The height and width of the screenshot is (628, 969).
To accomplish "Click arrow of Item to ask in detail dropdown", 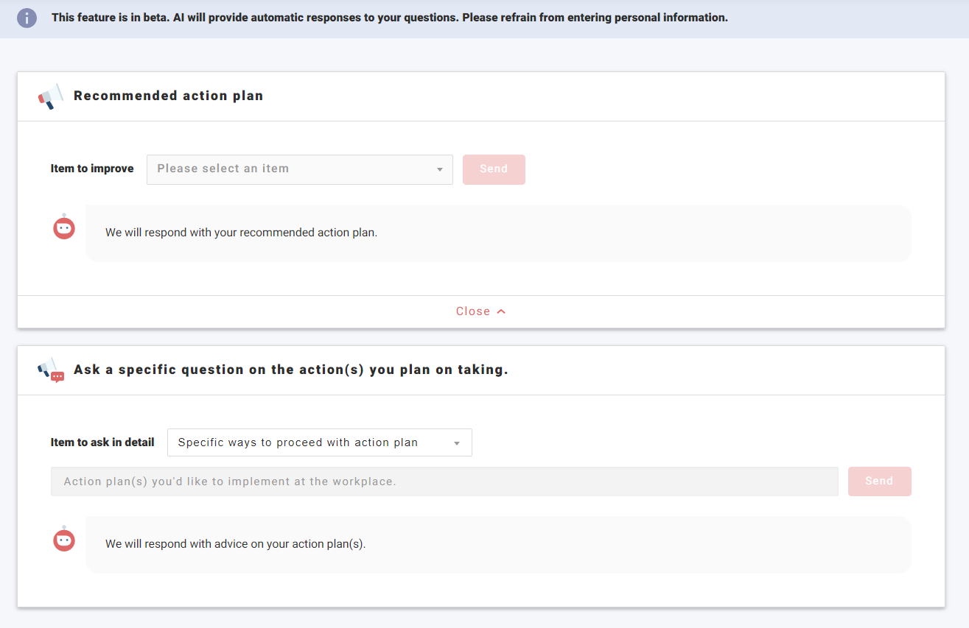I will [x=457, y=443].
